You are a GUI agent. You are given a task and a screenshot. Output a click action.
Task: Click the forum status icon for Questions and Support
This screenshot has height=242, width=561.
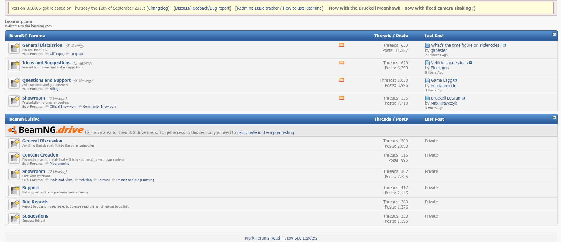click(14, 83)
